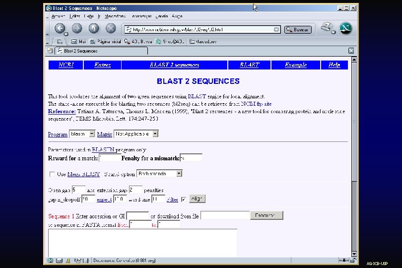Viewport: 402px width, 268px height.
Task: Follow the Help navigation link
Action: 335,65
